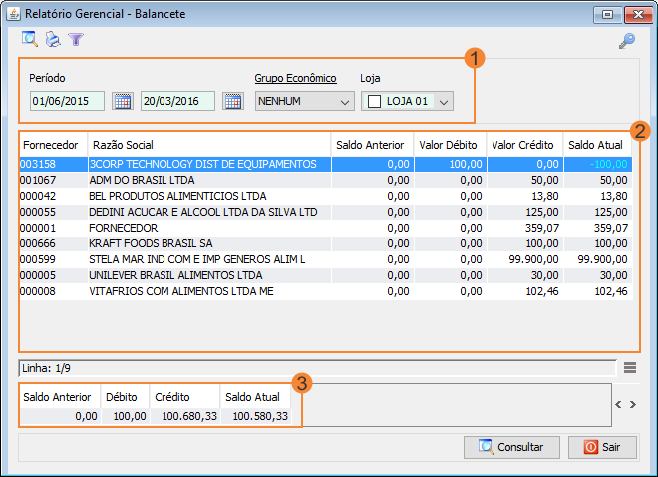Click the -100,00 Saldo Atual cell

[x=597, y=164]
